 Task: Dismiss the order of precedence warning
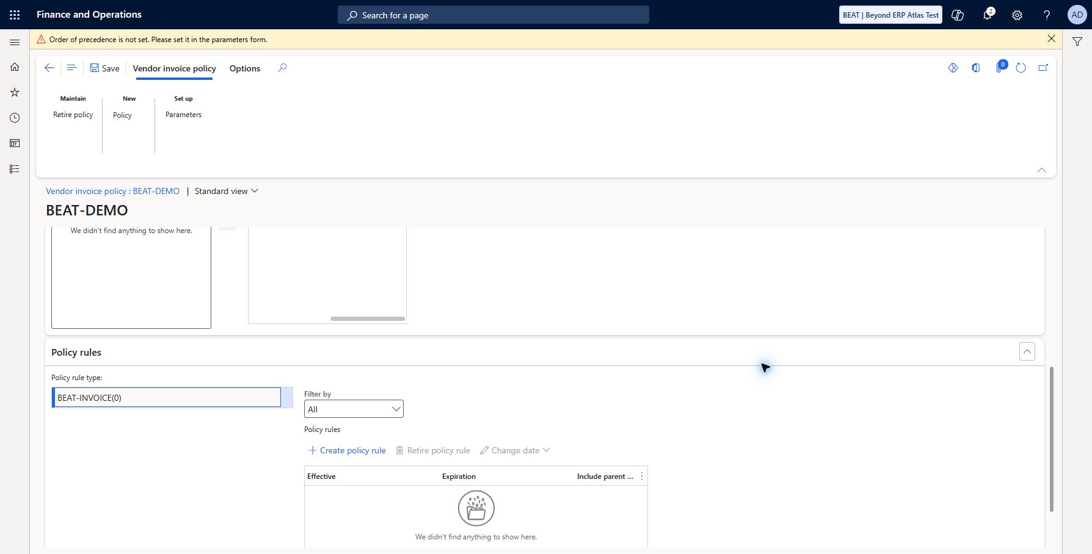pyautogui.click(x=1051, y=38)
